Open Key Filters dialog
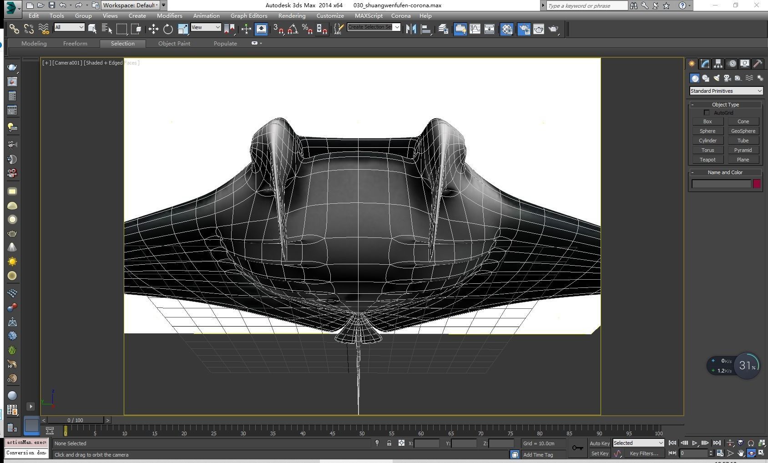The height and width of the screenshot is (463, 768). 644,453
